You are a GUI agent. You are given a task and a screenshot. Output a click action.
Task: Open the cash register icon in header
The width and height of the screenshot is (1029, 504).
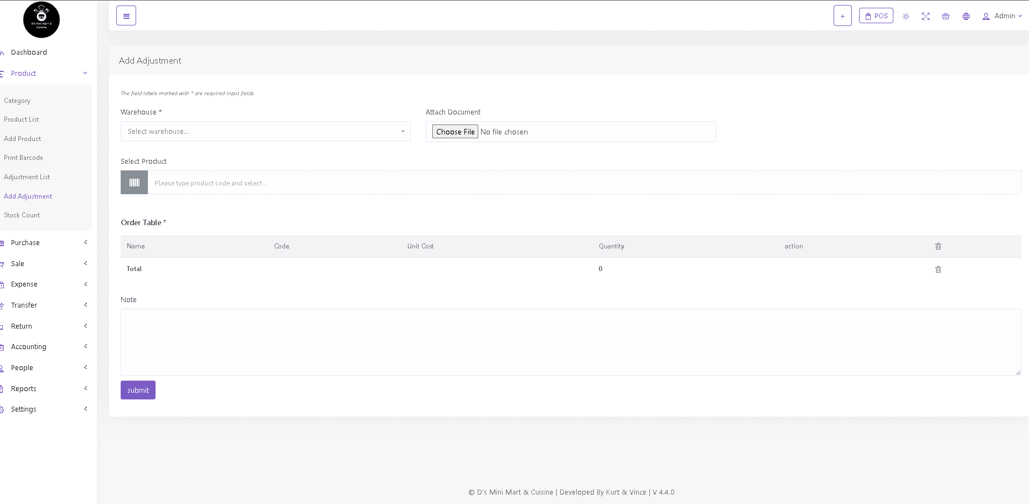click(945, 17)
